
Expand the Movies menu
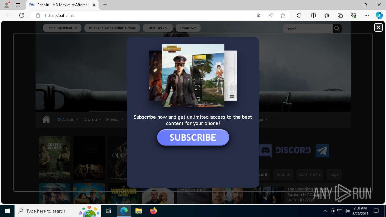(115, 119)
